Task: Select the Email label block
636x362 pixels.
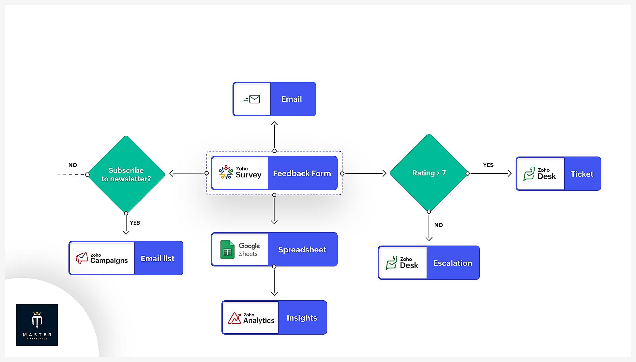Action: pos(293,99)
